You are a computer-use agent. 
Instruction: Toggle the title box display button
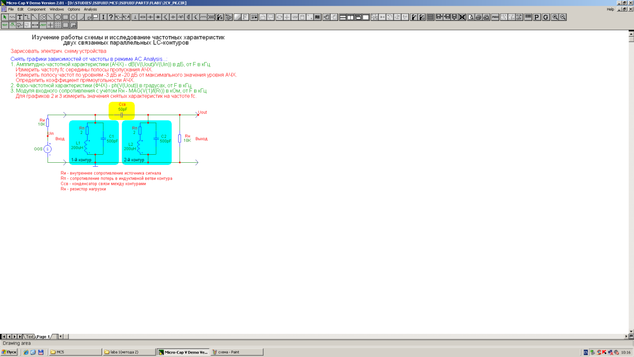[x=73, y=25]
